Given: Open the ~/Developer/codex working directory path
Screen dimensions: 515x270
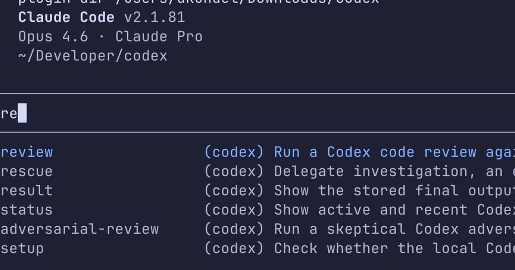Looking at the screenshot, I should point(92,56).
